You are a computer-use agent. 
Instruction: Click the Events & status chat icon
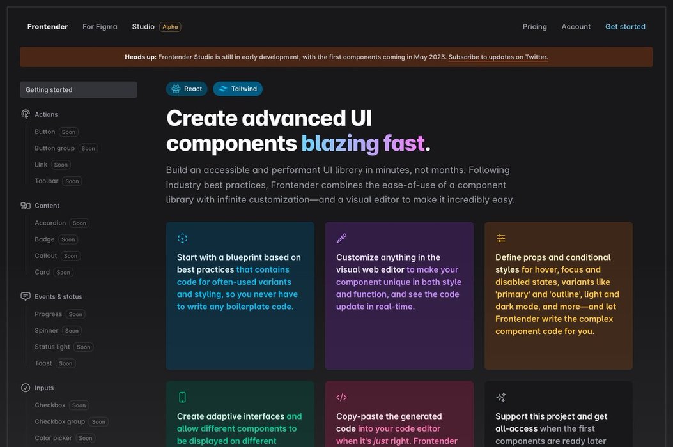pos(26,296)
